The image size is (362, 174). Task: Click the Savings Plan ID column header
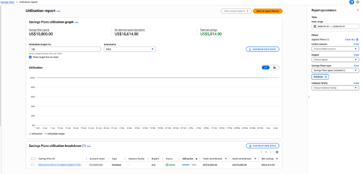click(x=46, y=159)
